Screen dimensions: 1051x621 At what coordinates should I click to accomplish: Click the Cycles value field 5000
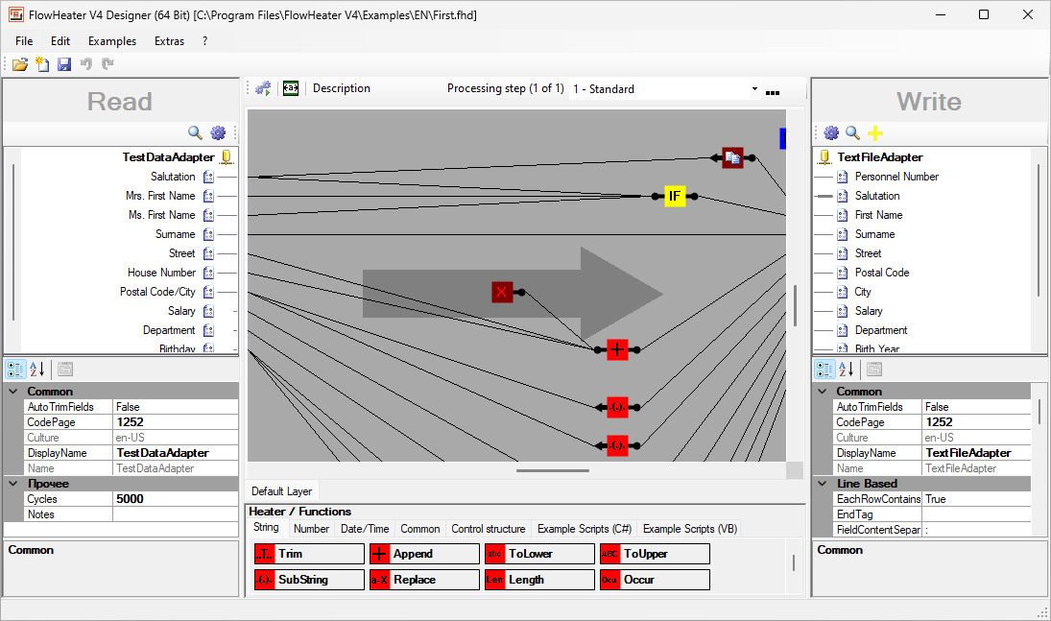click(x=176, y=499)
